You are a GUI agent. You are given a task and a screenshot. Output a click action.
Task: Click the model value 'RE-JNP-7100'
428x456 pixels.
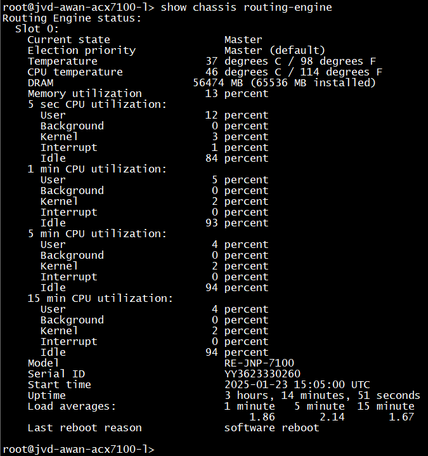coord(259,363)
